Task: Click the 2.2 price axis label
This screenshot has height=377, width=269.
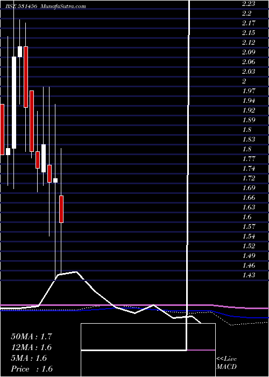Action: tap(246, 13)
